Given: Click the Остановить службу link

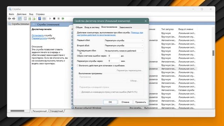Looking at the screenshot, I should [38, 35].
